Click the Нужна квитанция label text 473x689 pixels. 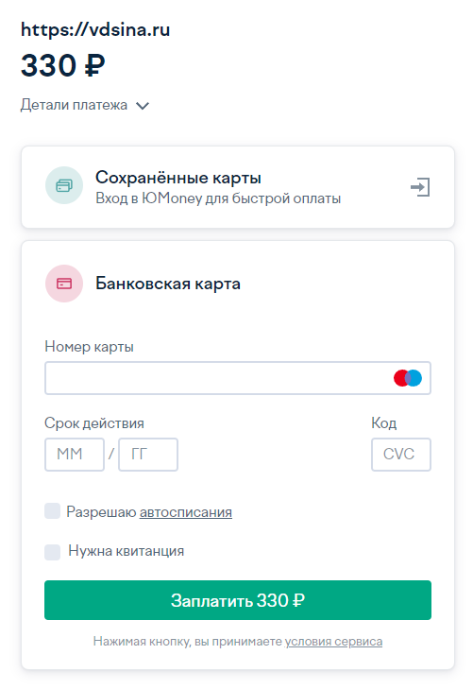[x=126, y=551]
